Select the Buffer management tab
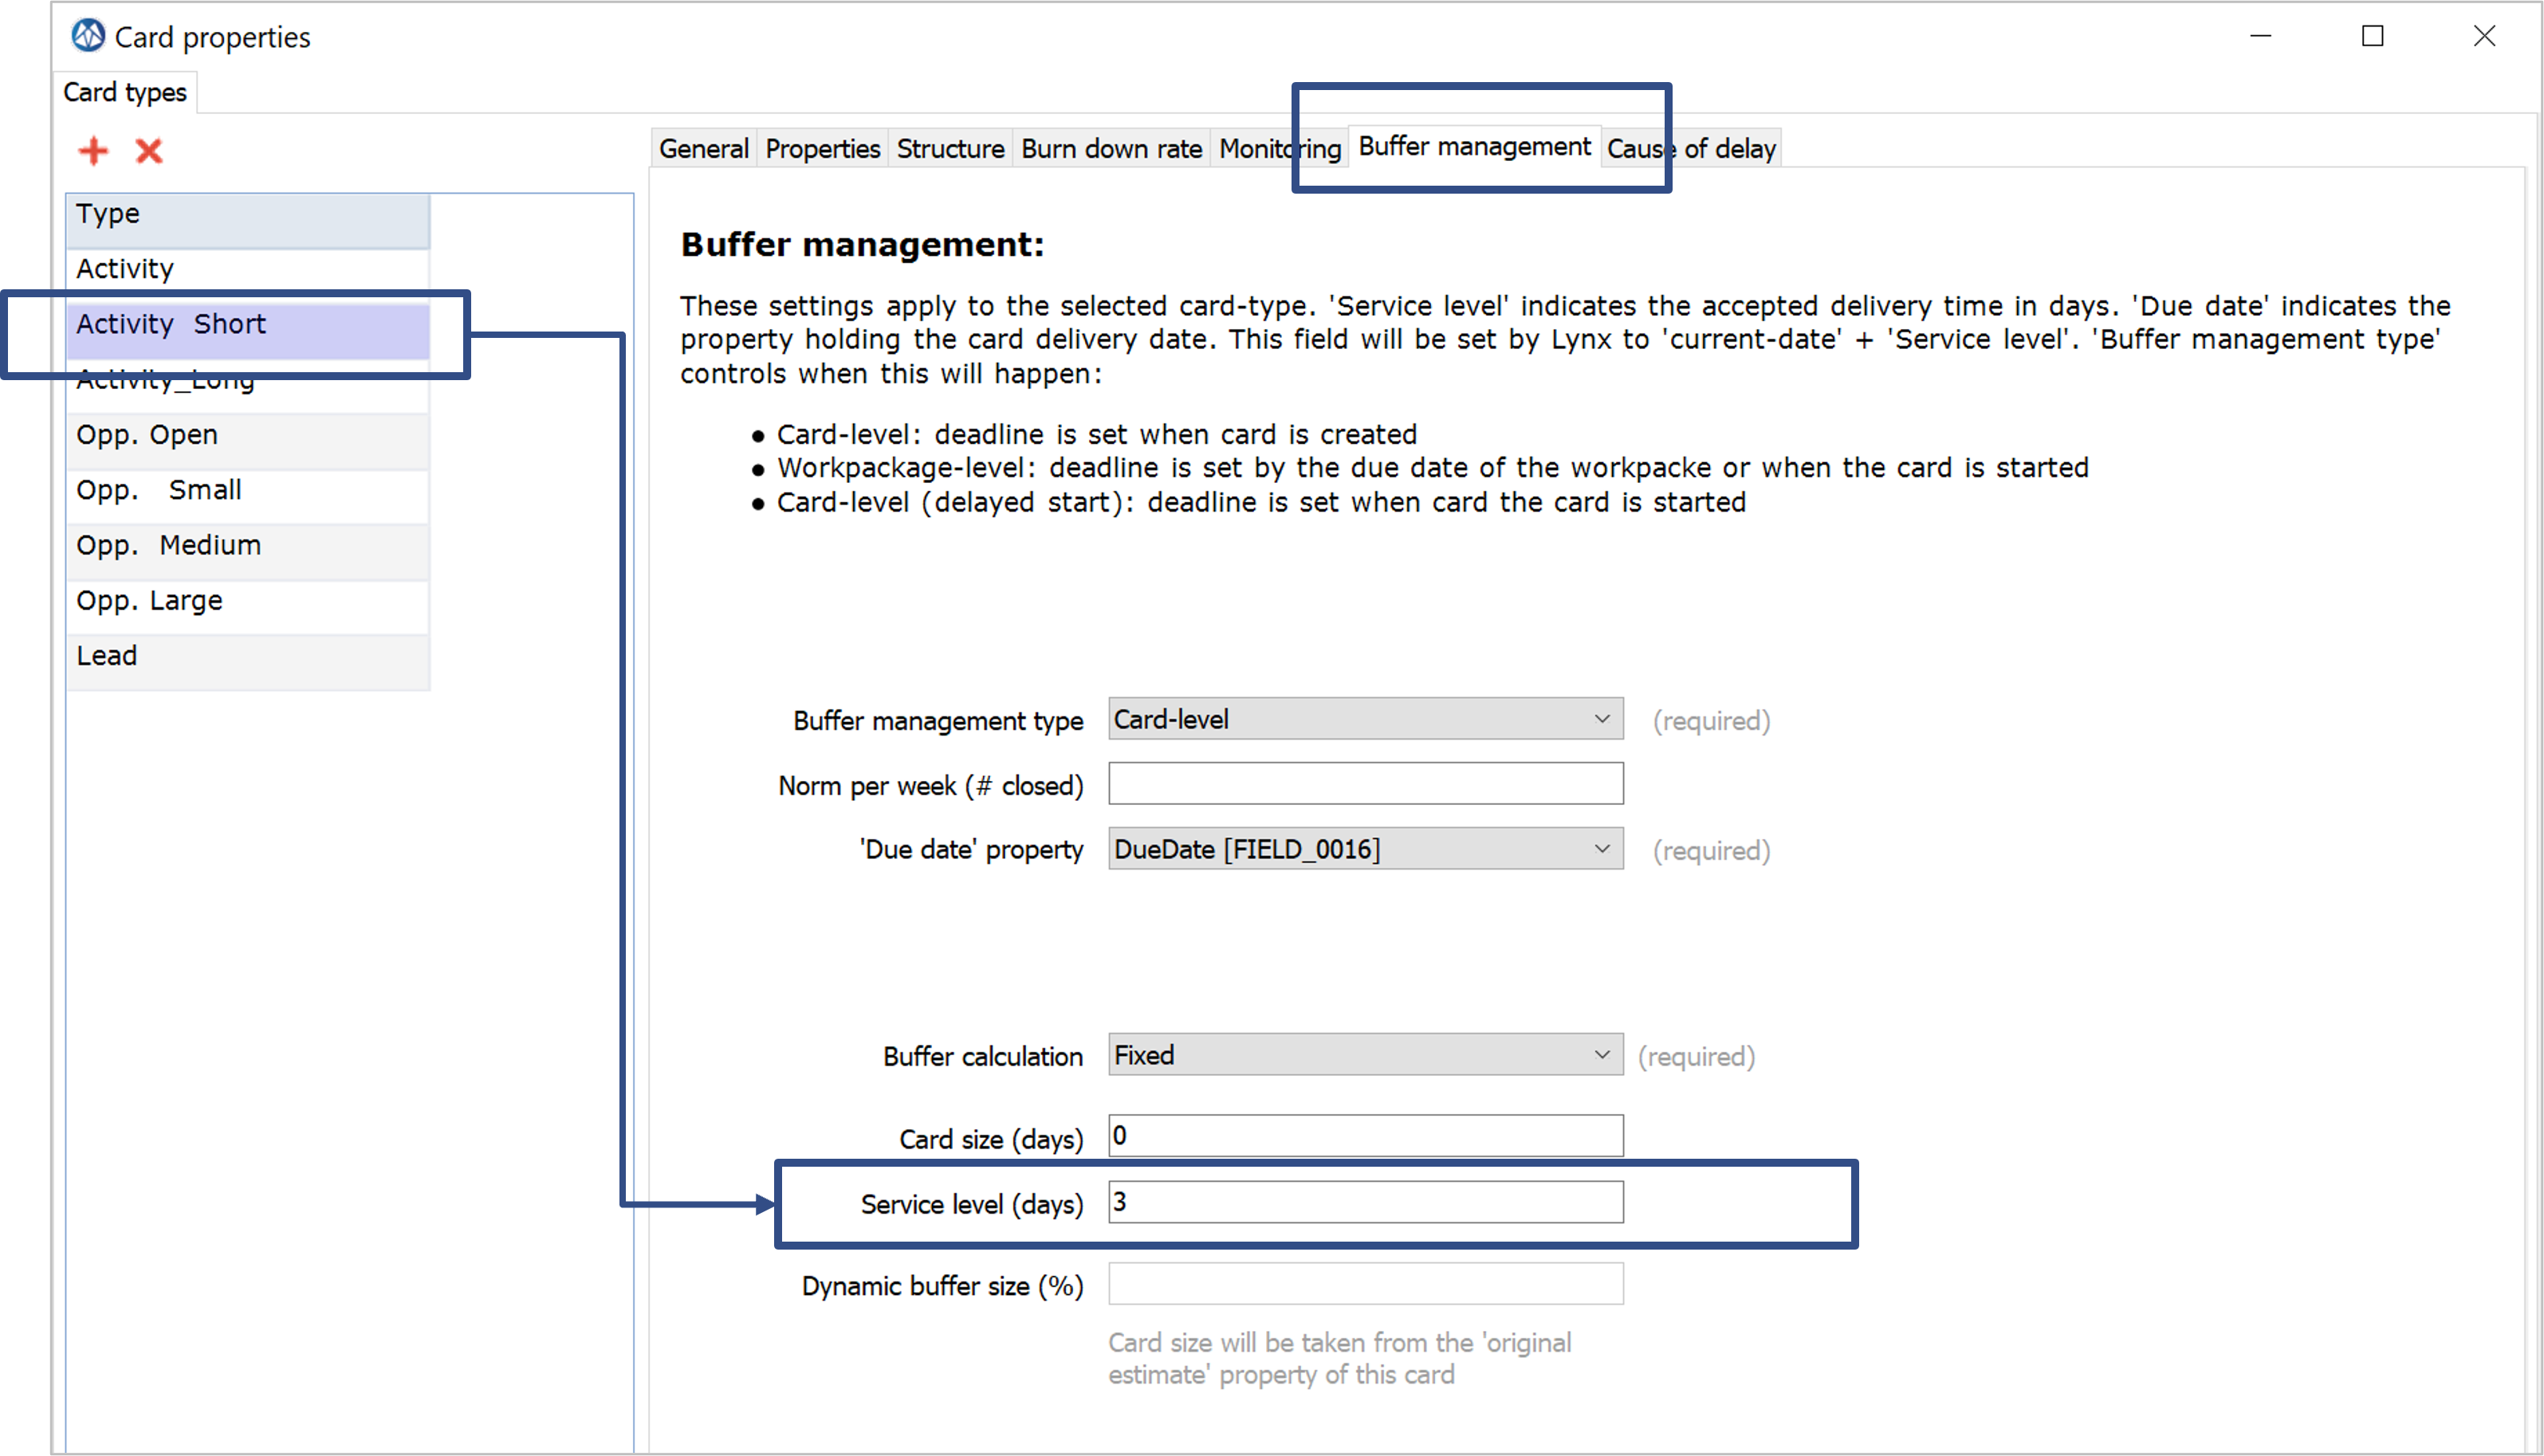 1473,147
